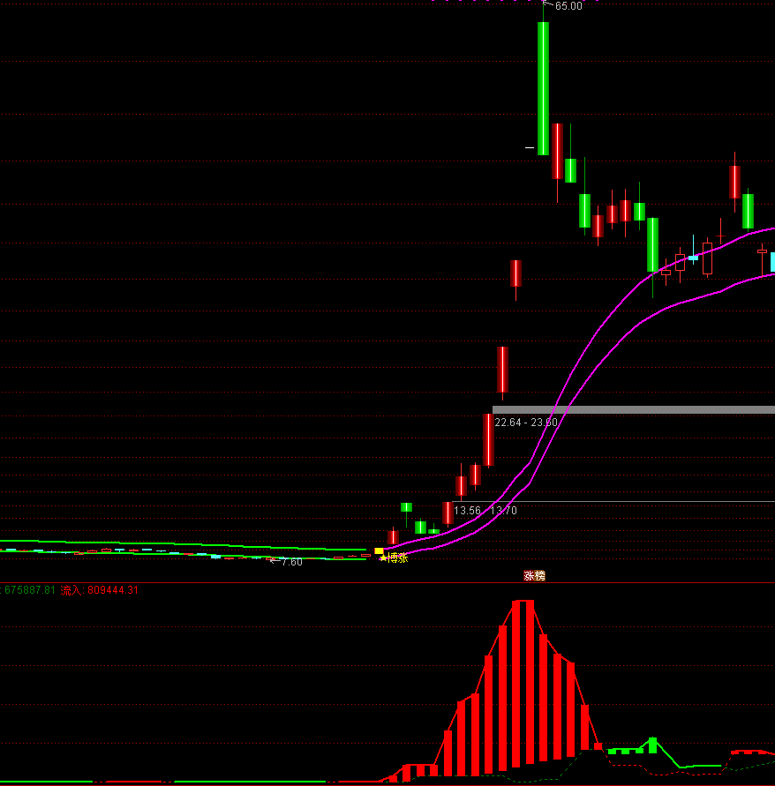Click the first green candlestick above the 博涨 marker
This screenshot has height=786, width=775.
pyautogui.click(x=406, y=507)
